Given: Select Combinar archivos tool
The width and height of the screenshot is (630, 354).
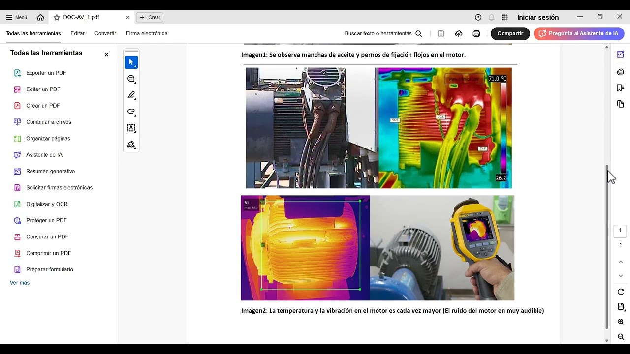Looking at the screenshot, I should coord(42,122).
